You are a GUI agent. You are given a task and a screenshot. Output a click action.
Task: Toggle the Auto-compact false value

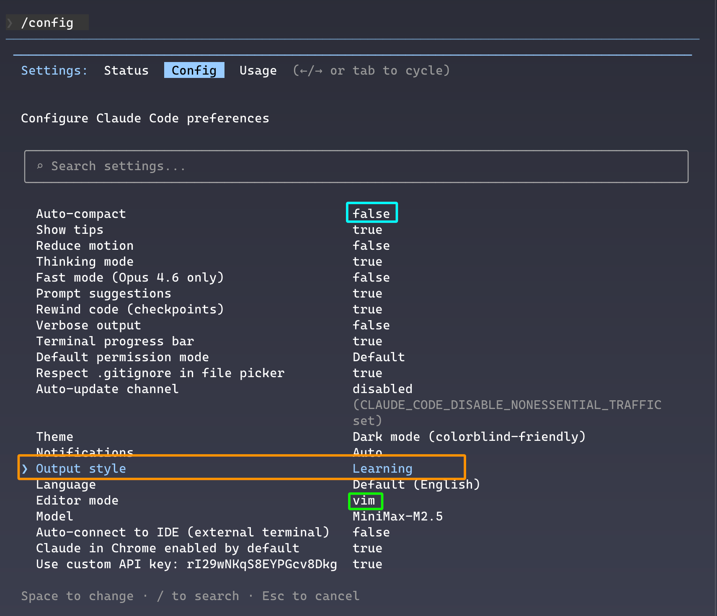click(x=371, y=214)
